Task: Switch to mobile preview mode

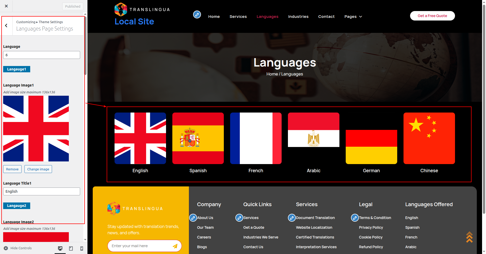Action: pos(82,248)
